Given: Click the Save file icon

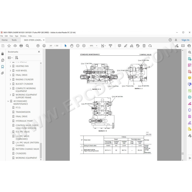Looking at the screenshot, I should coord(3,46).
